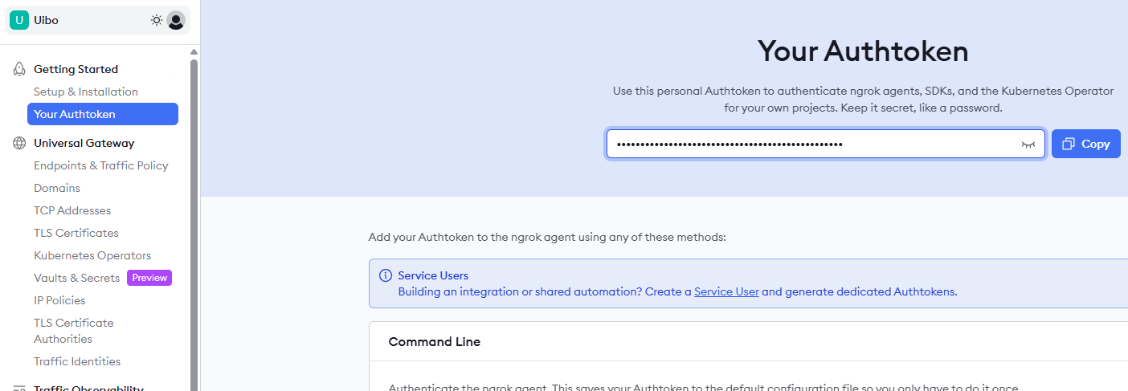Collapse the Getting Started section header

[76, 69]
